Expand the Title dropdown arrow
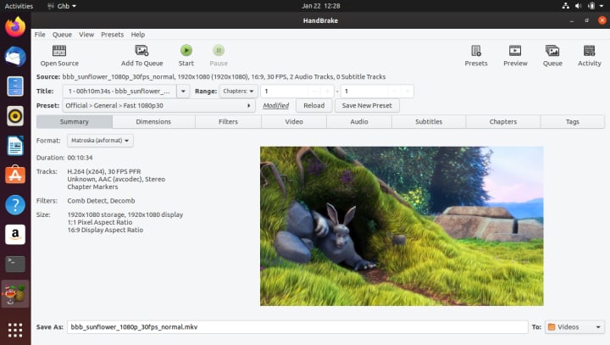Image resolution: width=610 pixels, height=345 pixels. [x=183, y=91]
